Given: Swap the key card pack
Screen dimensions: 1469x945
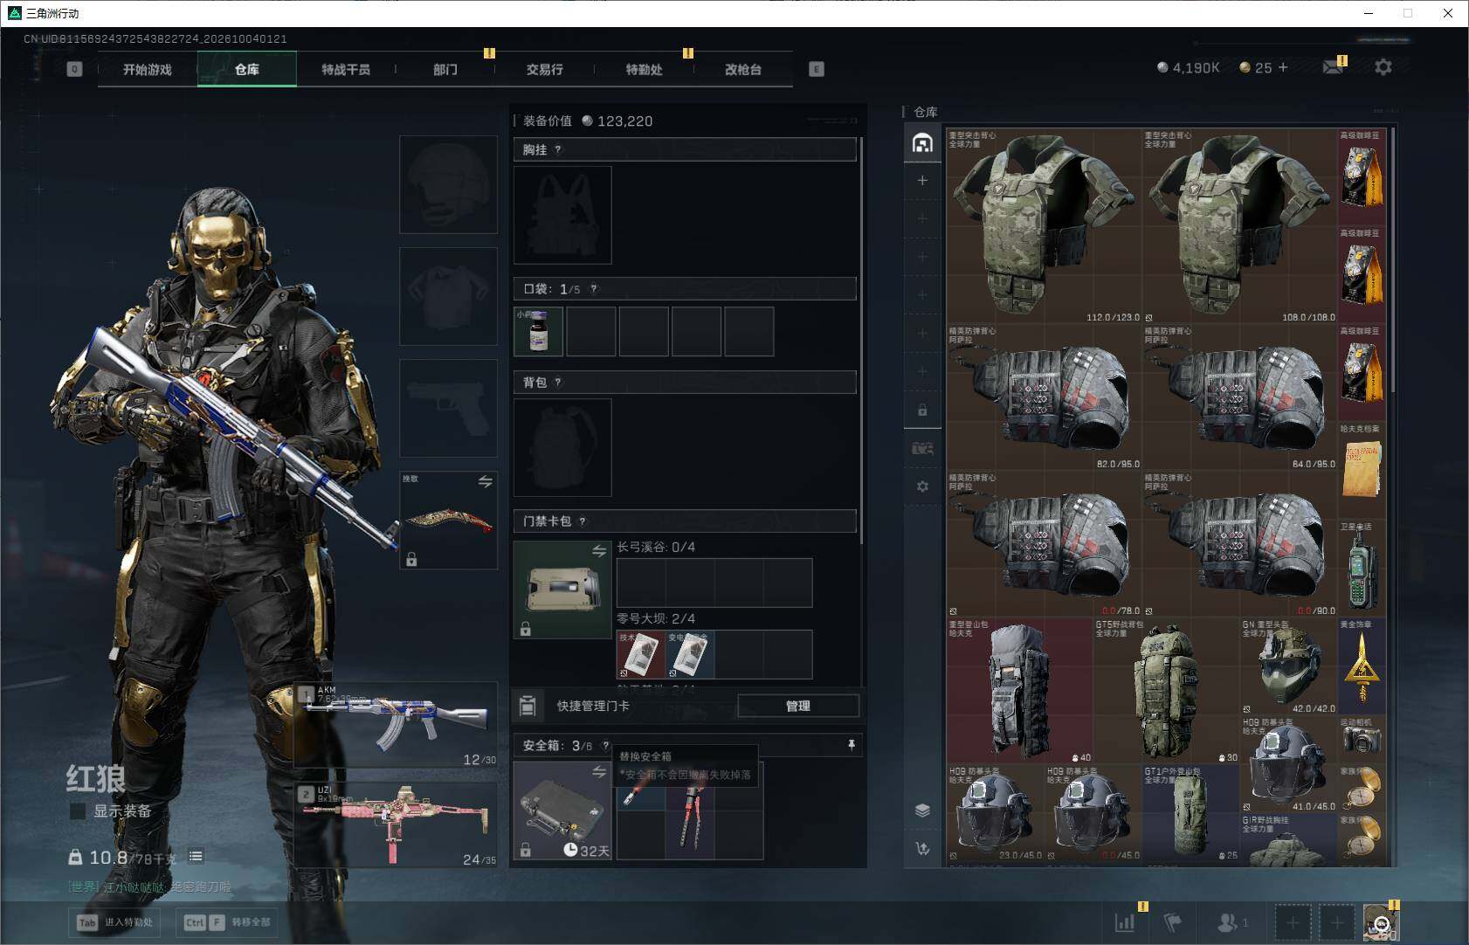Looking at the screenshot, I should click(x=599, y=550).
